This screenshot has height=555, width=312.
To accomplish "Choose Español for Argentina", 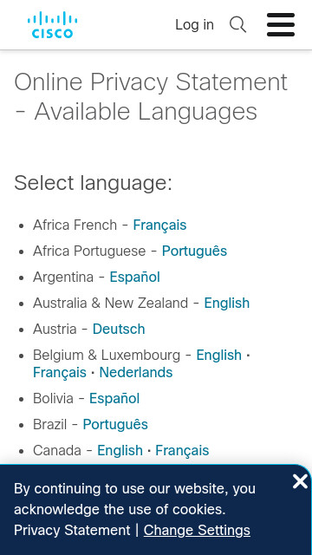I will [x=135, y=277].
